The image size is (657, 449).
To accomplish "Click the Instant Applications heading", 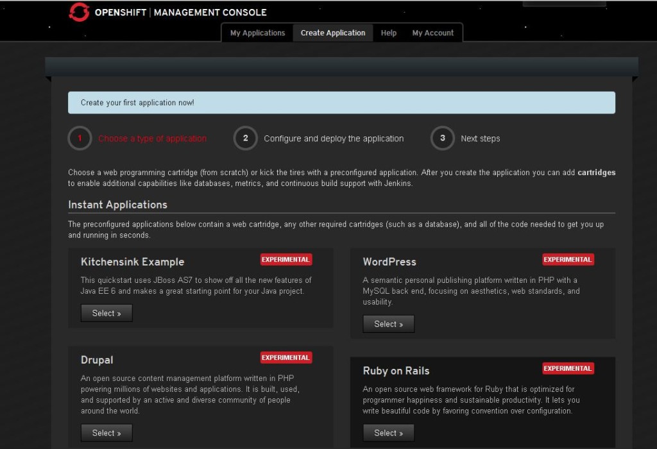I will [x=118, y=205].
